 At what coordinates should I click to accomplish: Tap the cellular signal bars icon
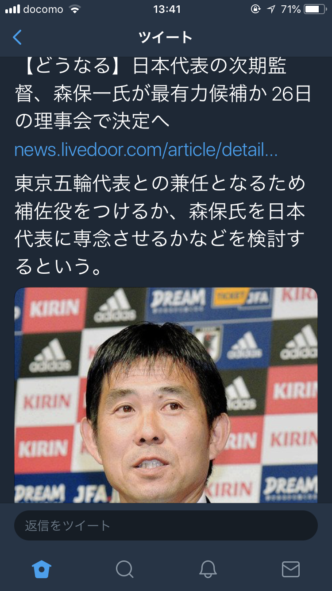tap(13, 9)
